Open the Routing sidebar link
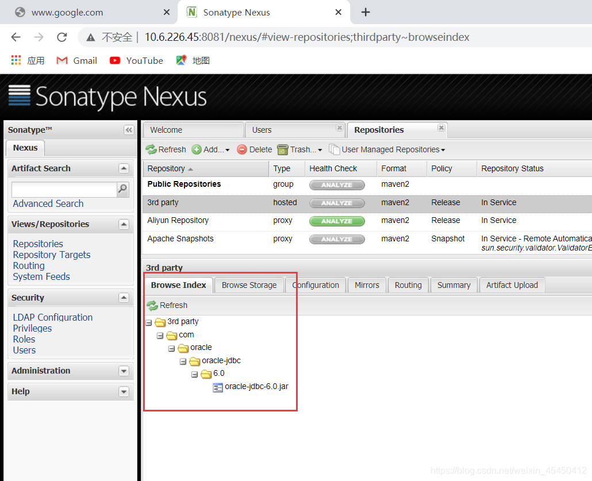592x481 pixels. (29, 266)
